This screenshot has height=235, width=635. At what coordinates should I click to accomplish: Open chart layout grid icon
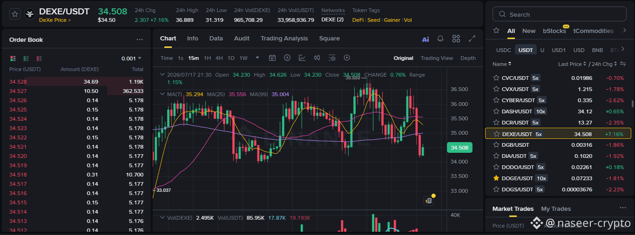pos(456,39)
